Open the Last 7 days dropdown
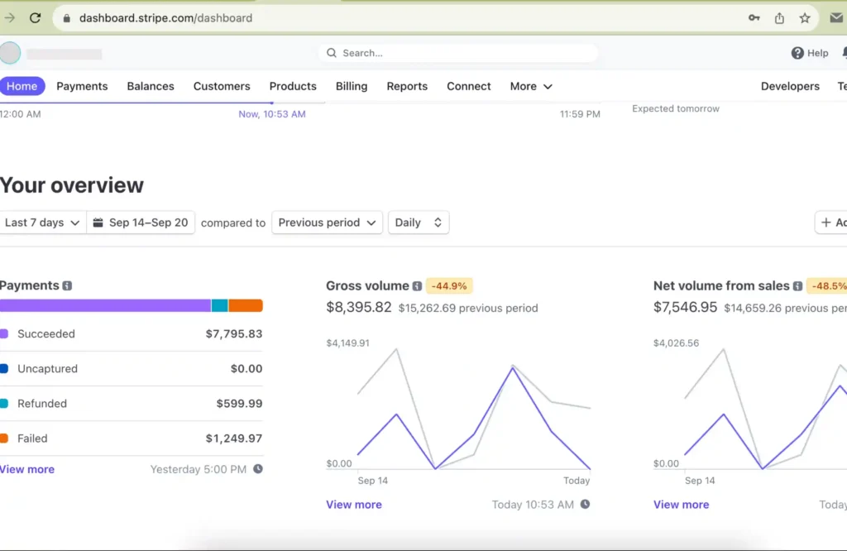 point(42,223)
